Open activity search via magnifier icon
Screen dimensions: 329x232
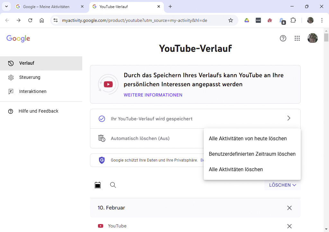[113, 185]
